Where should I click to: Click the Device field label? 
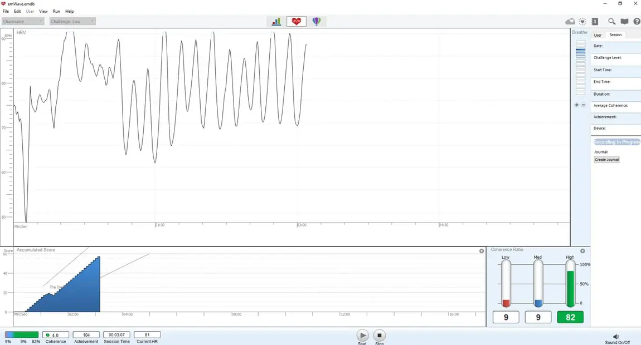pos(599,128)
